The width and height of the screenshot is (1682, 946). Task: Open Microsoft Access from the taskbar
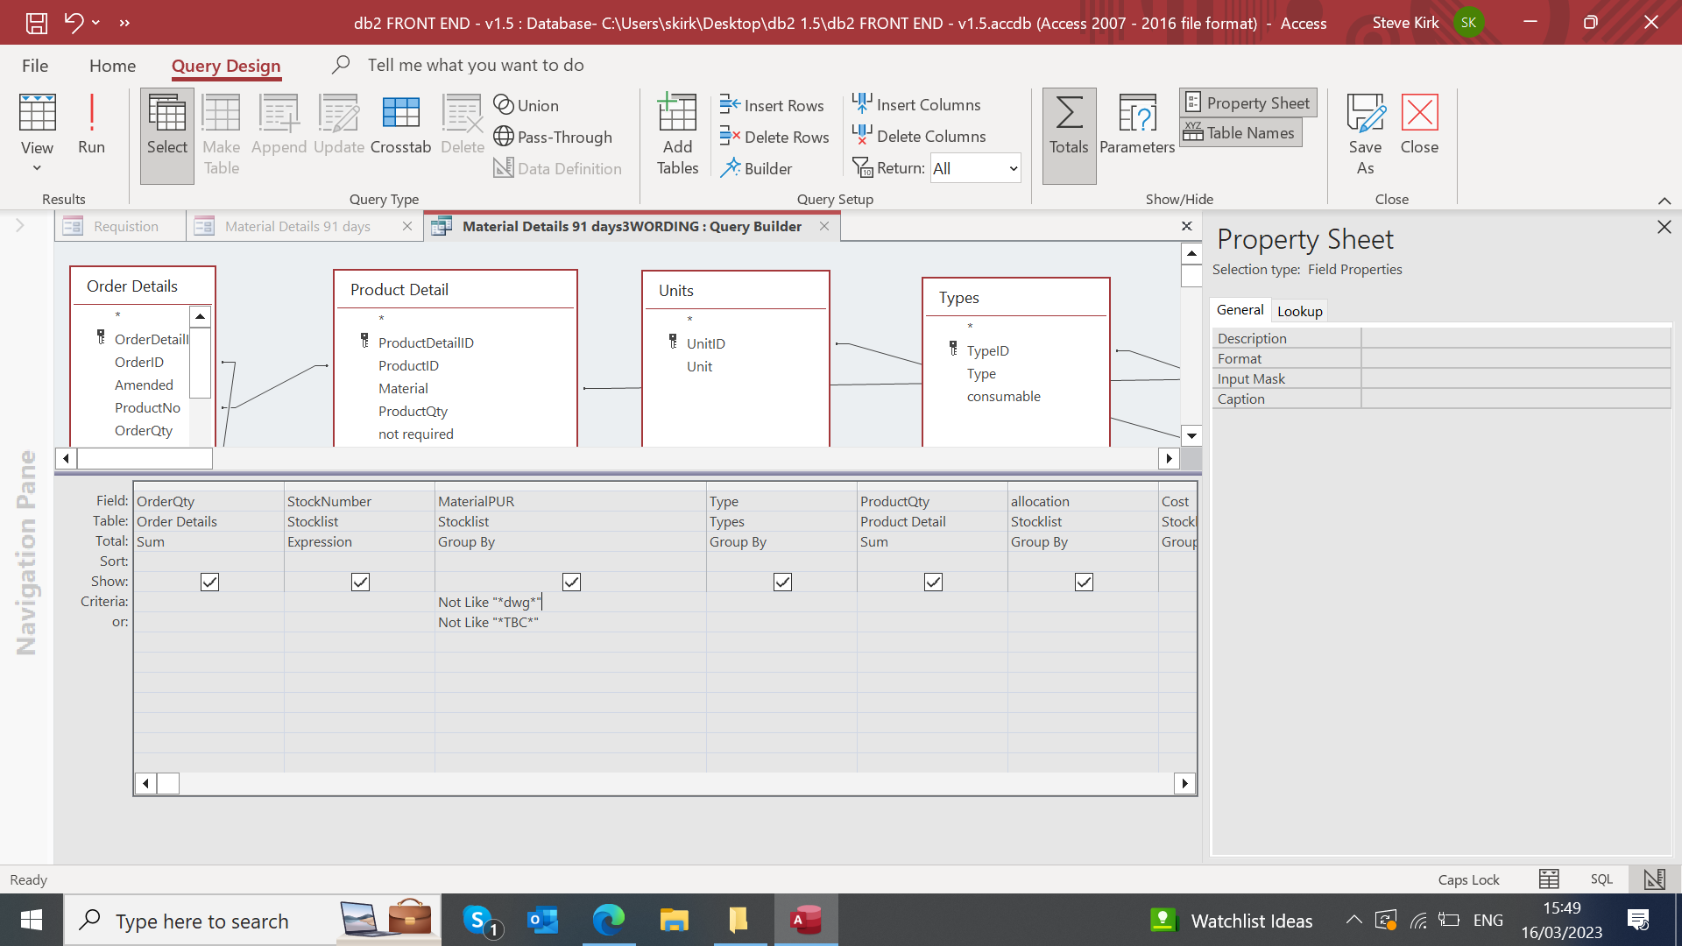806,920
